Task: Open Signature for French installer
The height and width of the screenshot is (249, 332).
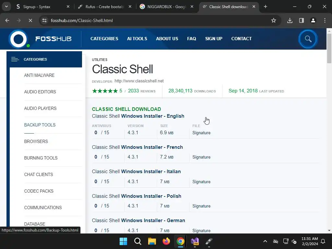Action: 201,157
